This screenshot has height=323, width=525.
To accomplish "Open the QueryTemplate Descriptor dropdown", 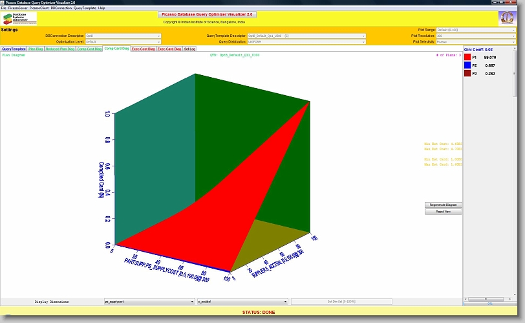I will (287, 36).
